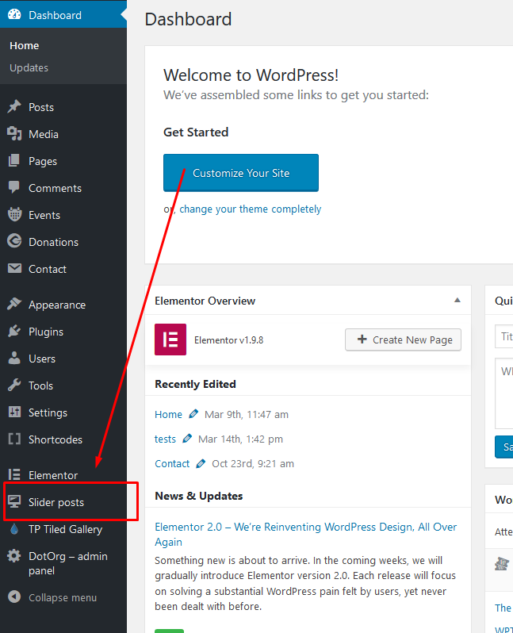Viewport: 513px width, 633px height.
Task: Collapse the admin sidebar menu
Action: coord(52,597)
